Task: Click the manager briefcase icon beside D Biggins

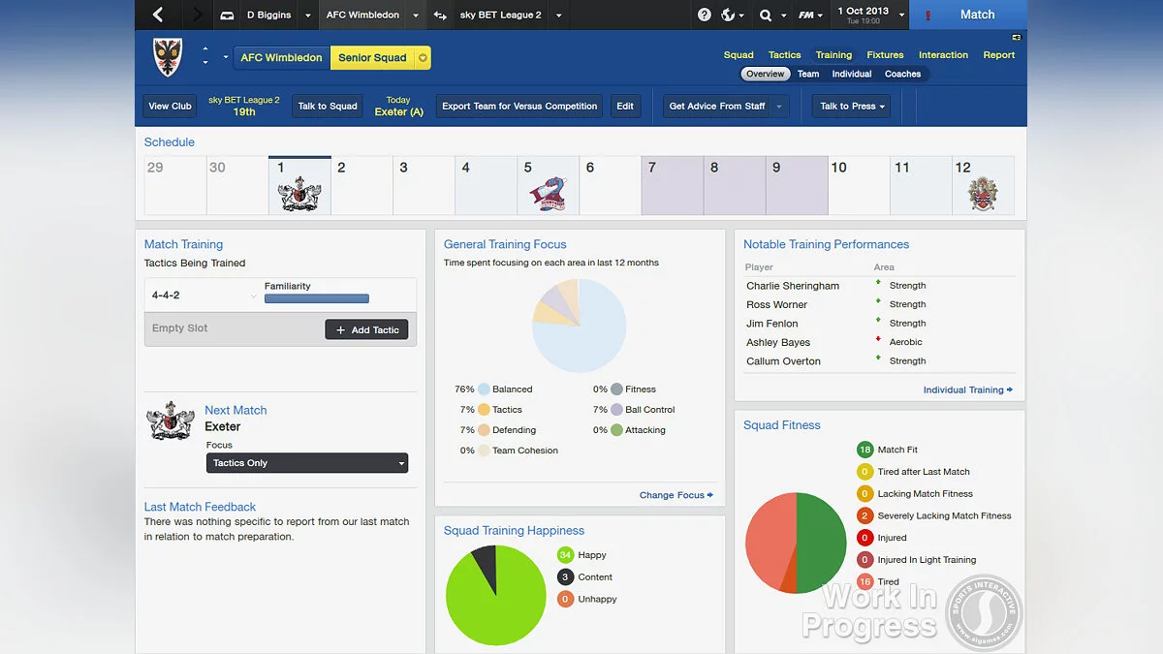Action: (226, 15)
